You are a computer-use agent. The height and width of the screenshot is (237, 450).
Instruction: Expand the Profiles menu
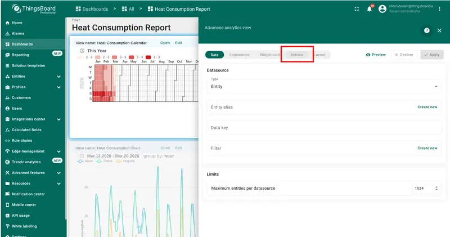point(58,87)
